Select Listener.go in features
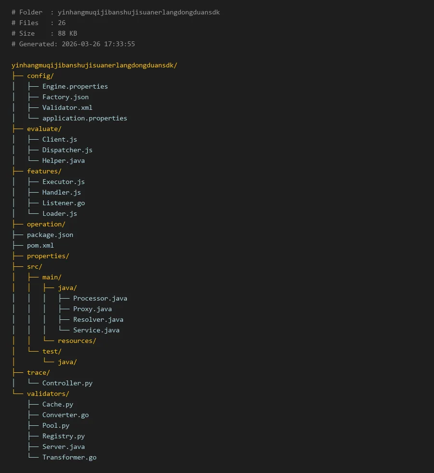This screenshot has width=434, height=473. (x=63, y=203)
